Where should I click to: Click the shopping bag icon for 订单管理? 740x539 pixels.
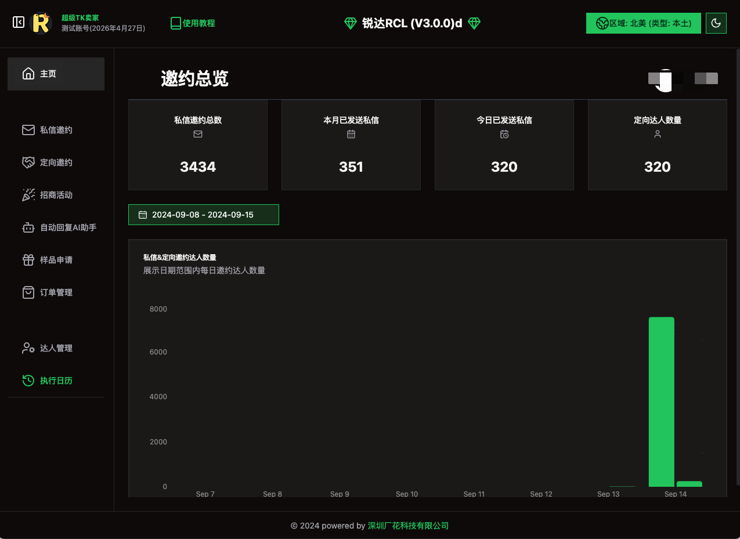tap(28, 292)
